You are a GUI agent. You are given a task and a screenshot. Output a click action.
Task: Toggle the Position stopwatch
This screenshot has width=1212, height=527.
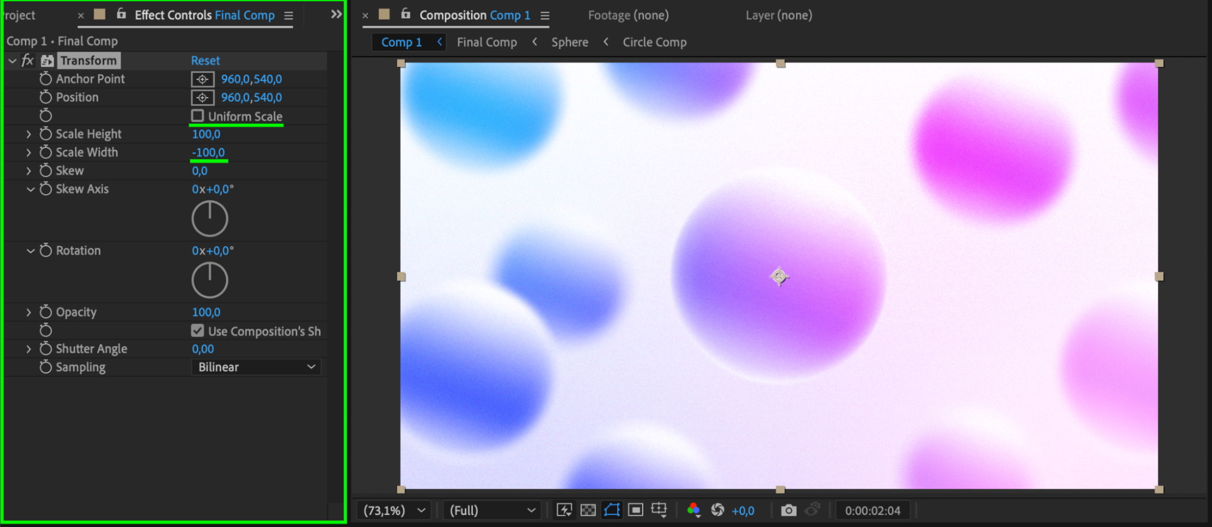pyautogui.click(x=45, y=97)
